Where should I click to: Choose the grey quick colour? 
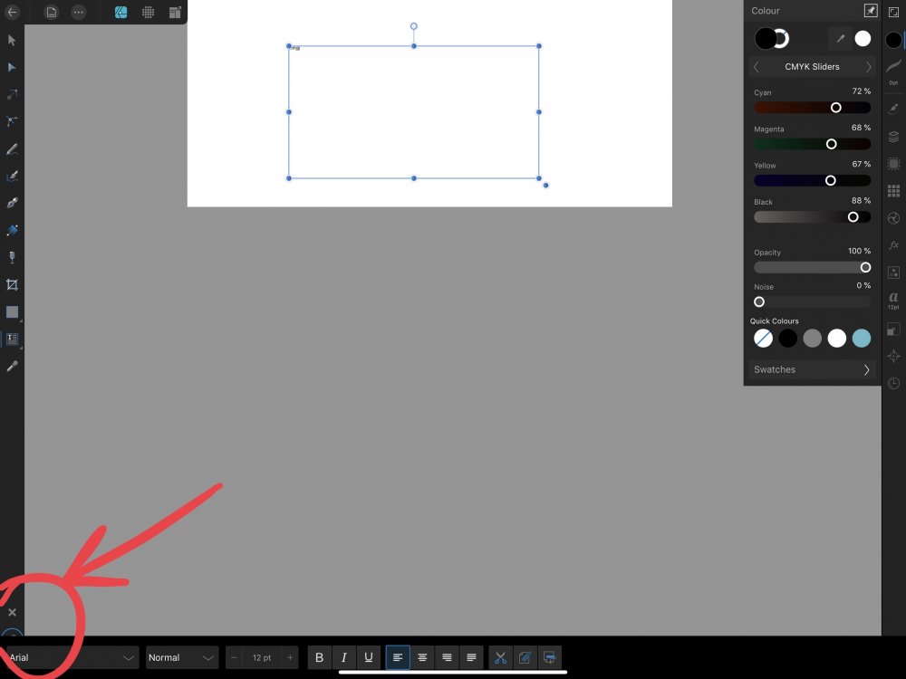pyautogui.click(x=813, y=339)
